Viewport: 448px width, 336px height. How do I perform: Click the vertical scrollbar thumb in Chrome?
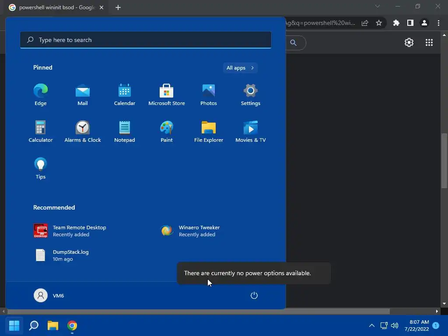click(x=444, y=161)
